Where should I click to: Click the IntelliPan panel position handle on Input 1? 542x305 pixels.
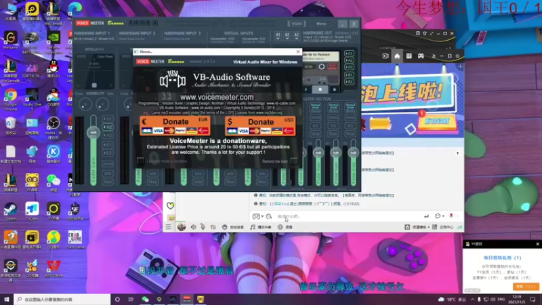pyautogui.click(x=94, y=85)
